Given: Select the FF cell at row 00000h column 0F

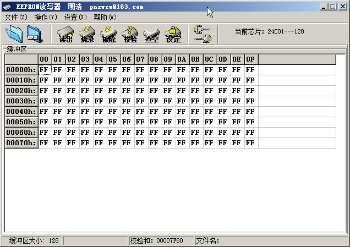Looking at the screenshot, I should point(251,70).
